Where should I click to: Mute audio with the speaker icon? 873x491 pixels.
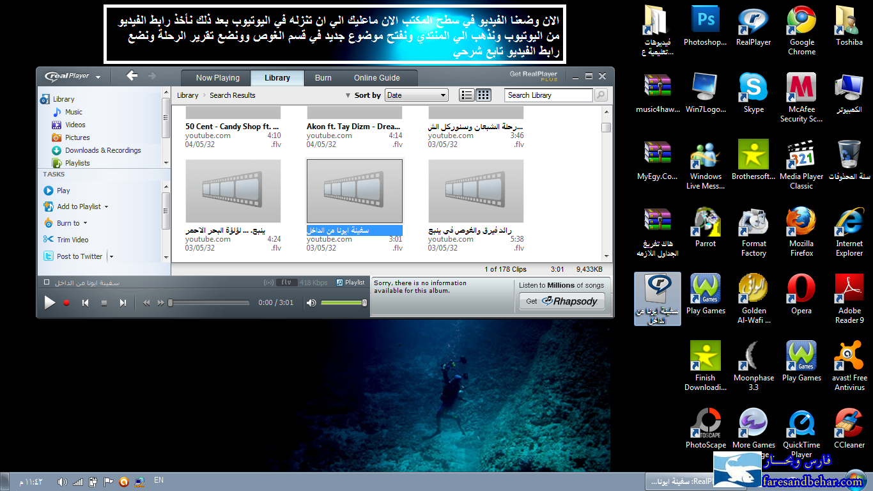[311, 303]
